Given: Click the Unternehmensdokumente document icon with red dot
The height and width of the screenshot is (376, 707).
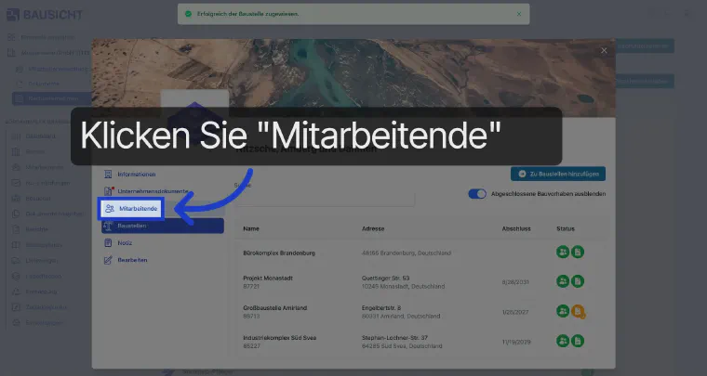Looking at the screenshot, I should tap(108, 191).
